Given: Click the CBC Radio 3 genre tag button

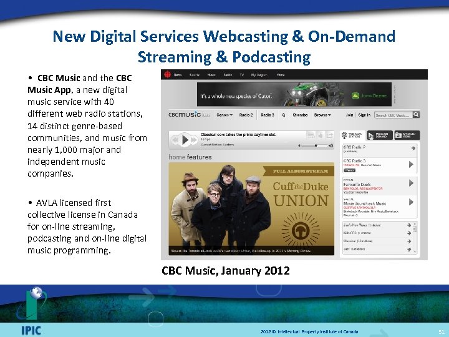Looking at the screenshot, I should click(349, 170).
